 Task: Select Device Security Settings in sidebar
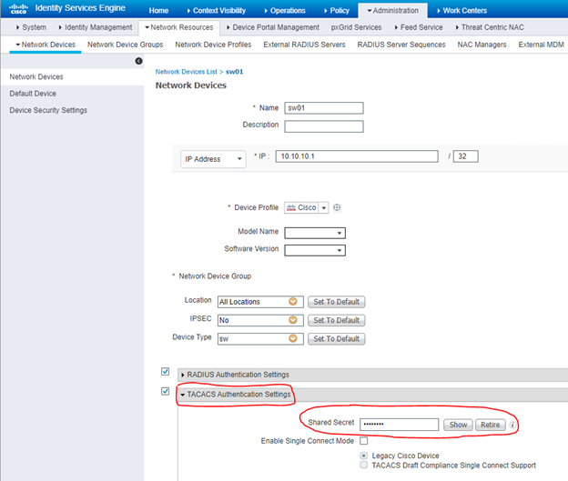pyautogui.click(x=48, y=110)
